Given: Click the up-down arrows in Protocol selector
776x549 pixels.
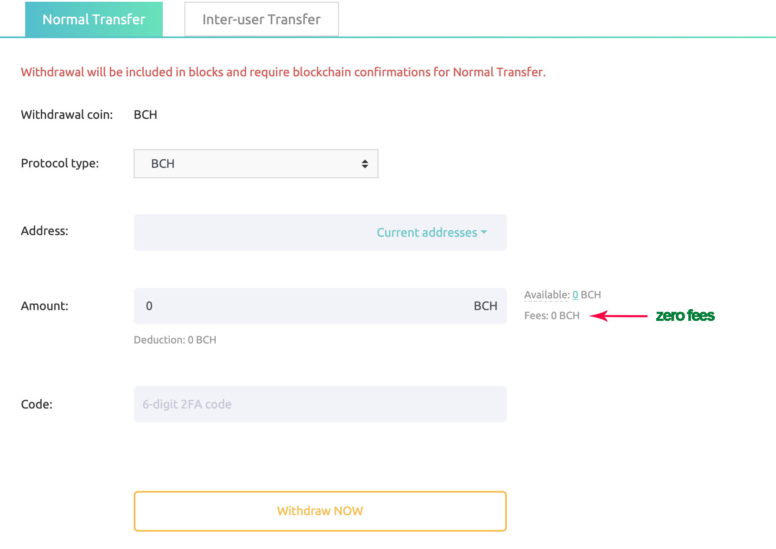Looking at the screenshot, I should point(365,163).
